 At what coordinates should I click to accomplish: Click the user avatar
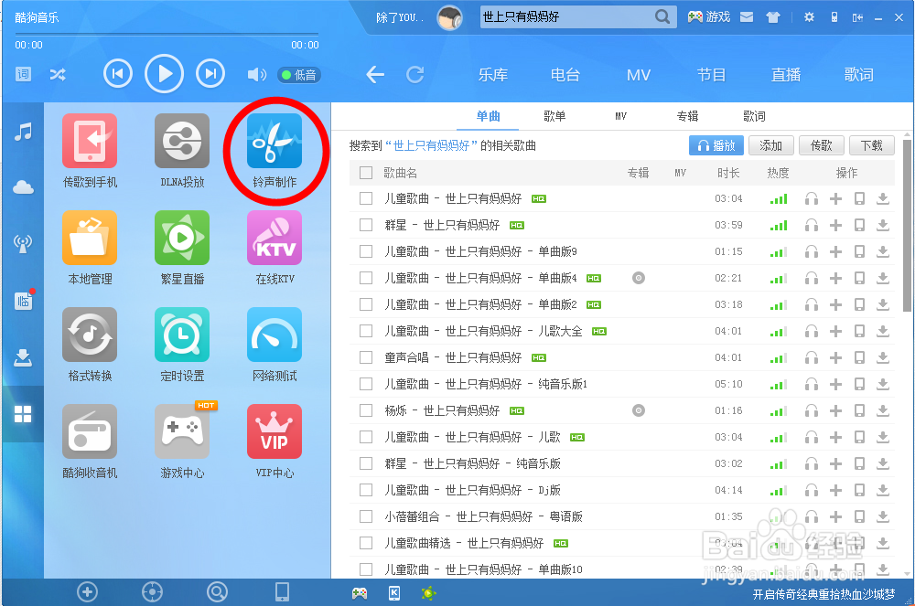(449, 17)
